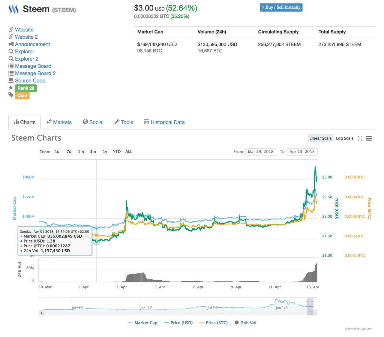Toggle the Price (BTC) series in legend

[213, 323]
